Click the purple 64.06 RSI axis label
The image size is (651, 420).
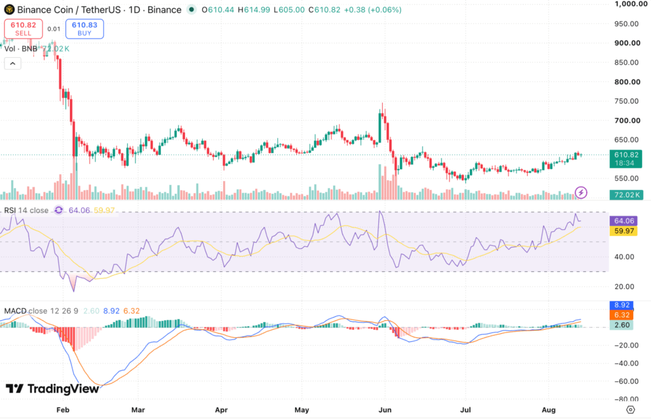pyautogui.click(x=624, y=220)
